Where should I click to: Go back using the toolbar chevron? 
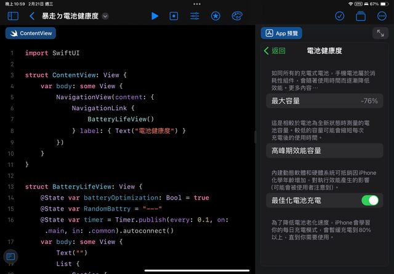coord(32,16)
